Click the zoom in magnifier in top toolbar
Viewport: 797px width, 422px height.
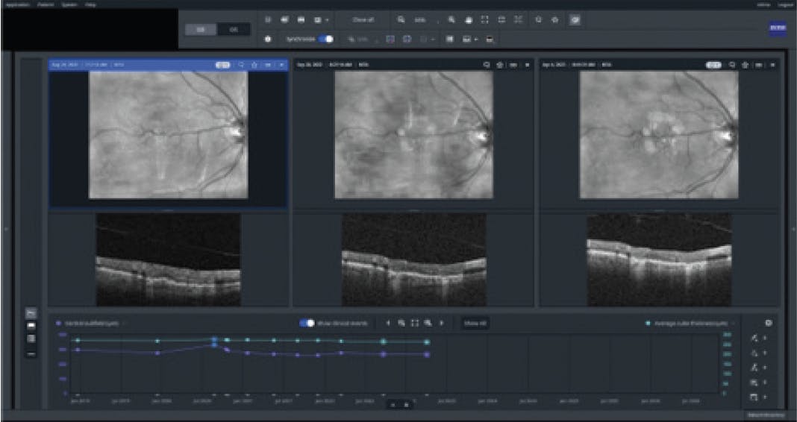point(451,19)
